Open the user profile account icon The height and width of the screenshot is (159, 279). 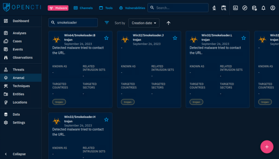(273, 8)
